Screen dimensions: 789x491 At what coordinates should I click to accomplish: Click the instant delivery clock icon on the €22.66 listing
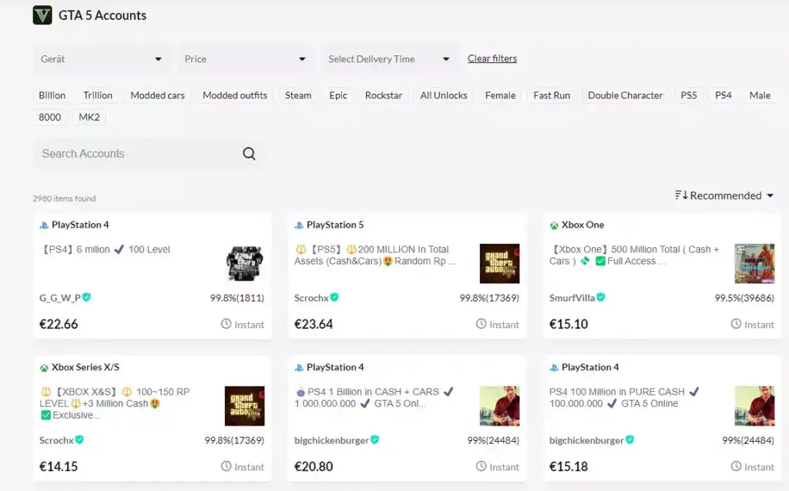coord(227,324)
